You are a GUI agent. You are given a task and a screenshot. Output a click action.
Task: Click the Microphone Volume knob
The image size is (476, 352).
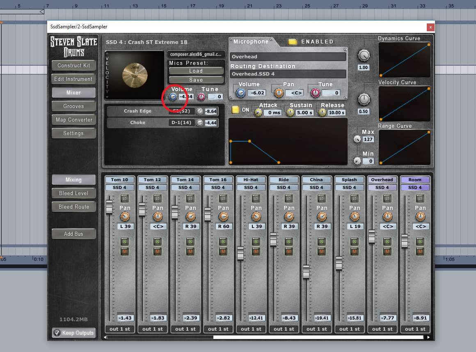click(x=241, y=93)
